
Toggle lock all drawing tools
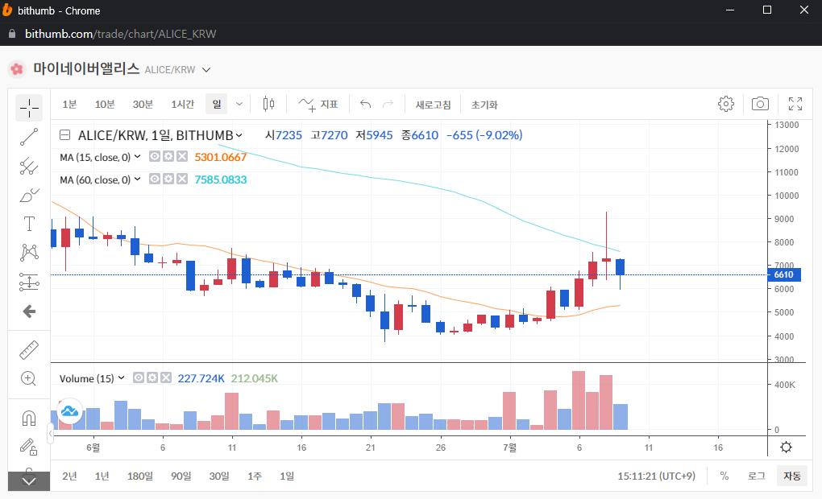pos(29,447)
